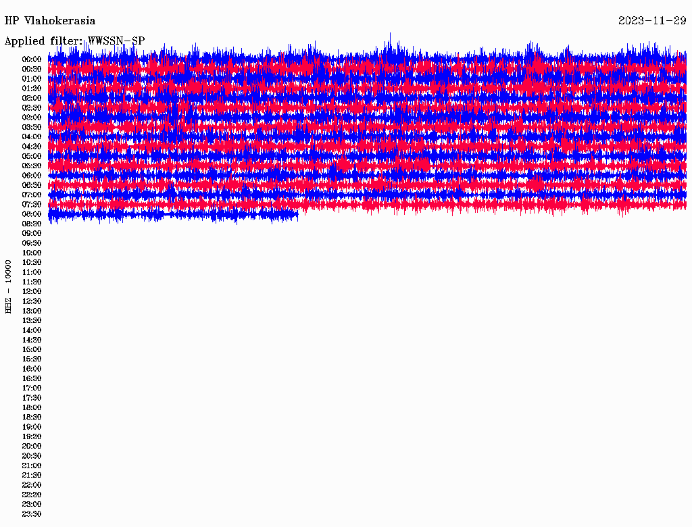692x527 pixels.
Task: Select the 02:30 time label
Action: coord(32,108)
